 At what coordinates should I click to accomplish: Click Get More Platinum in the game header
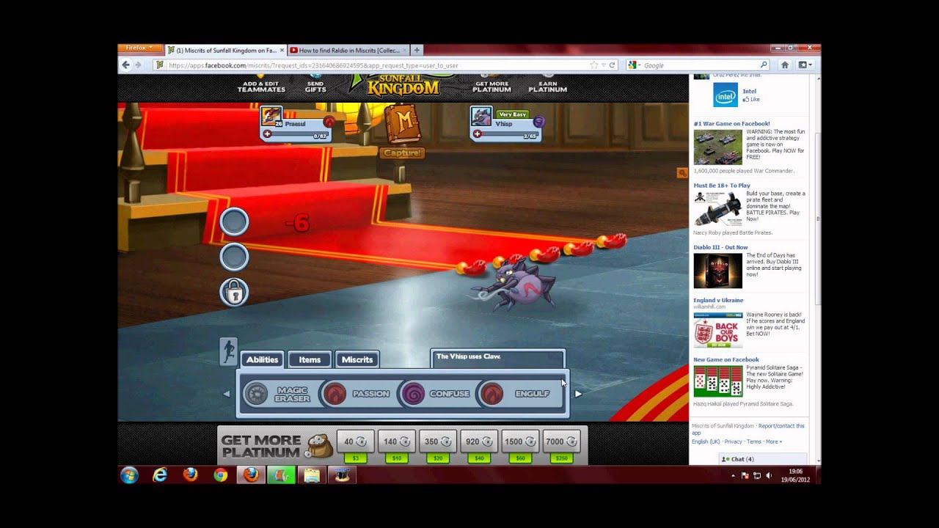(492, 86)
